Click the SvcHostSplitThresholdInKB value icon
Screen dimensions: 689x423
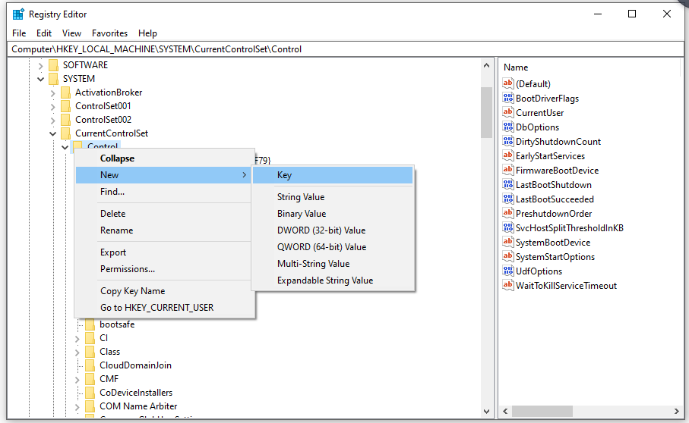[508, 227]
